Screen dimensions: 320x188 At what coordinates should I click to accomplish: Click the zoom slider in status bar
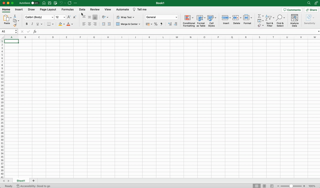tap(291, 186)
